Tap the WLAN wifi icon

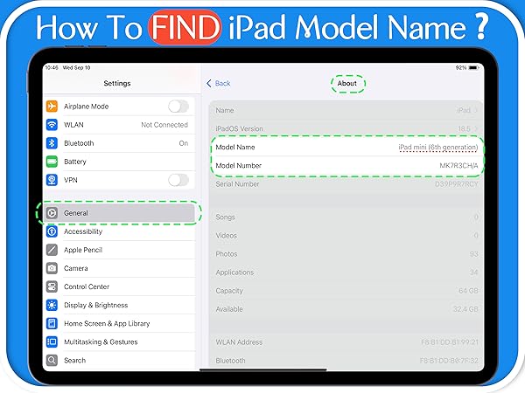(52, 125)
